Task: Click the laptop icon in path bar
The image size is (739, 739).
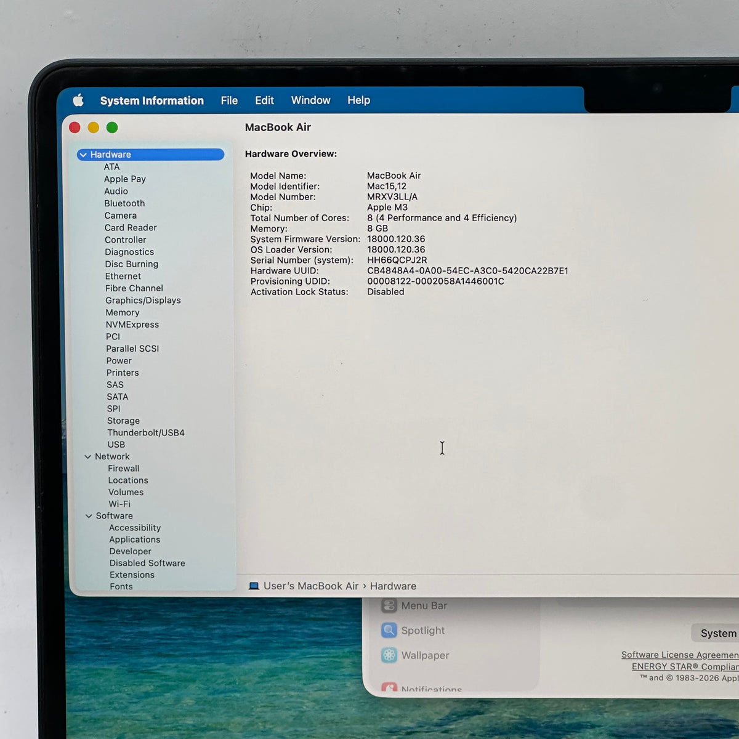Action: pyautogui.click(x=254, y=586)
